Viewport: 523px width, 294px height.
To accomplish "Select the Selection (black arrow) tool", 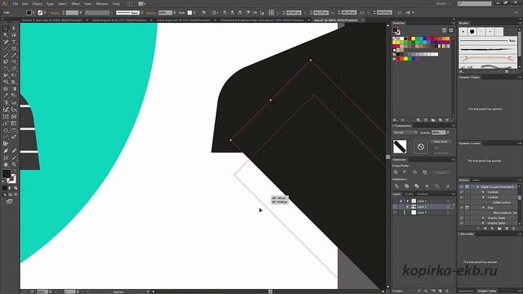I will (6, 29).
